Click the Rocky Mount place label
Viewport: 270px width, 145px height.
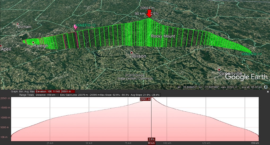(x=163, y=36)
